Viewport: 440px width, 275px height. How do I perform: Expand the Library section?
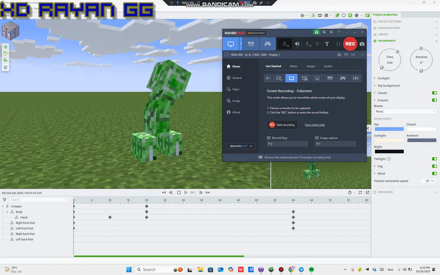click(405, 35)
